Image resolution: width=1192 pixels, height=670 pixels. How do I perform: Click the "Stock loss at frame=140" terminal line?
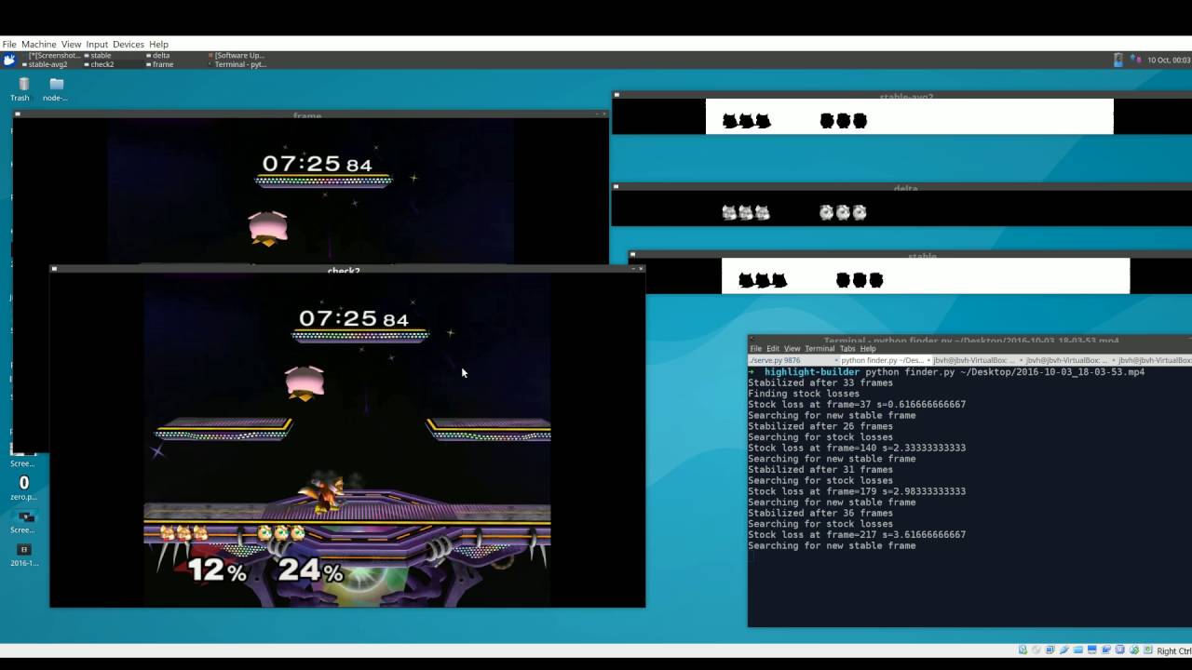[857, 448]
